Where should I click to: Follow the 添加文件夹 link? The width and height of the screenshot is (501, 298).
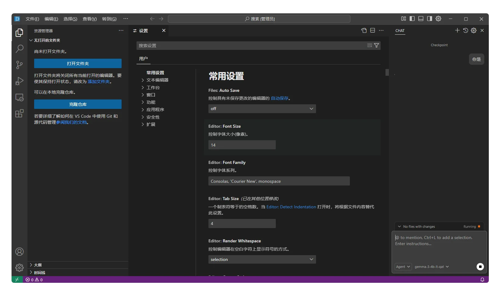98,81
